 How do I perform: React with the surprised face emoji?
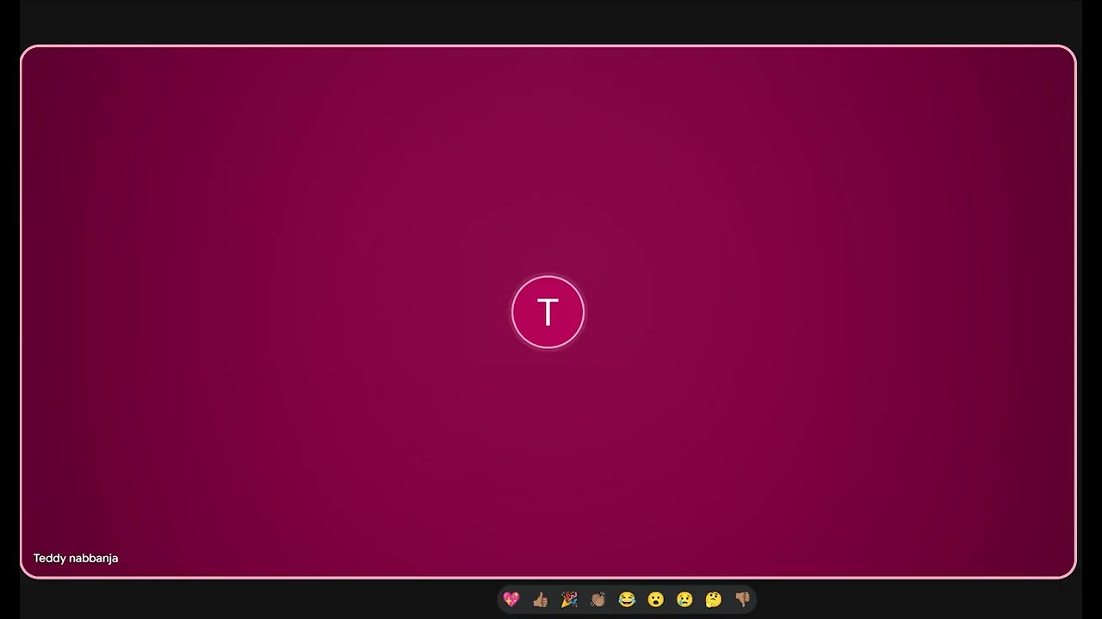pos(656,599)
